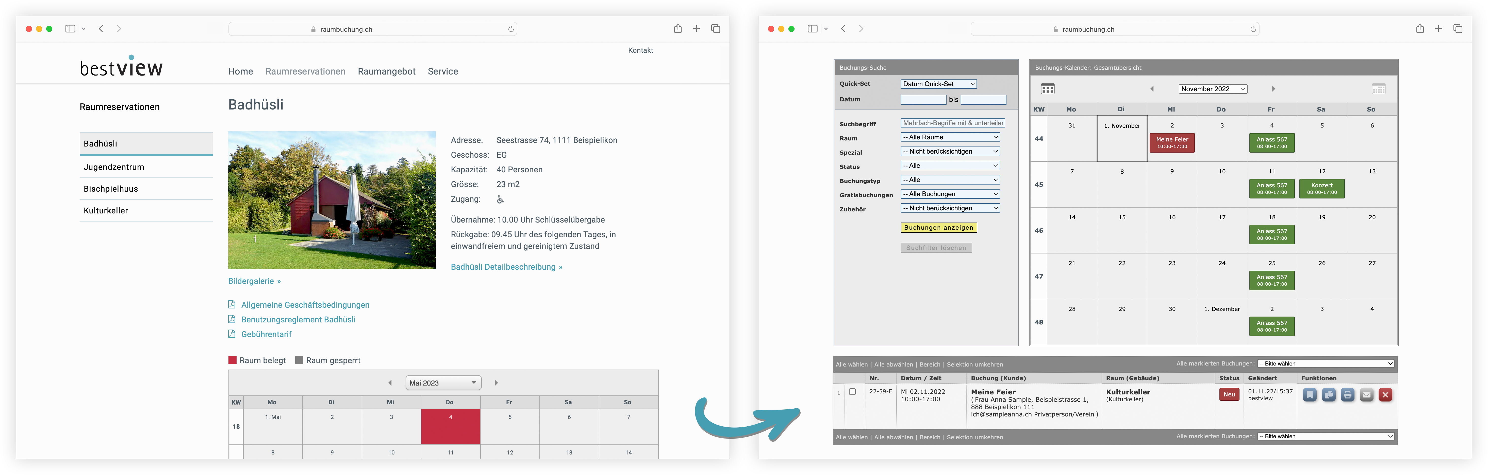The height and width of the screenshot is (475, 1488).
Task: Open the Zubehör dropdown
Action: pos(950,208)
